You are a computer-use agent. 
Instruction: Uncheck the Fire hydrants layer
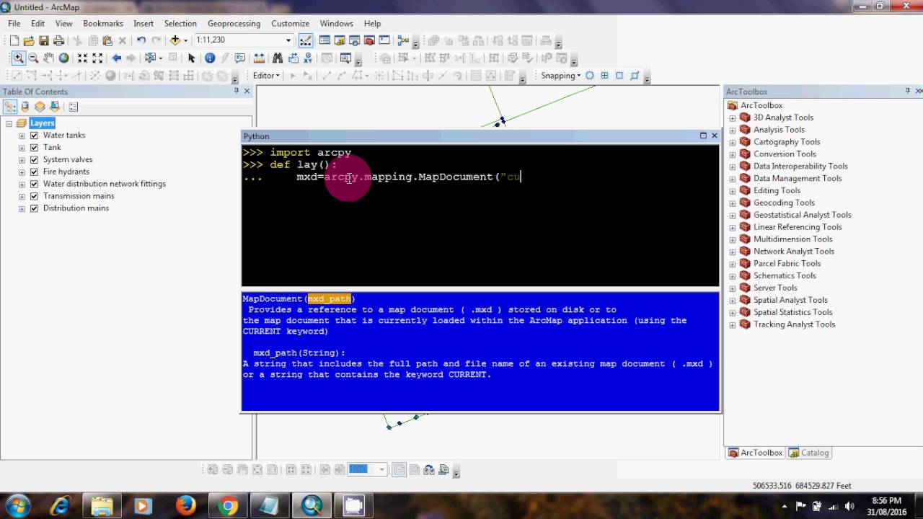click(x=34, y=172)
